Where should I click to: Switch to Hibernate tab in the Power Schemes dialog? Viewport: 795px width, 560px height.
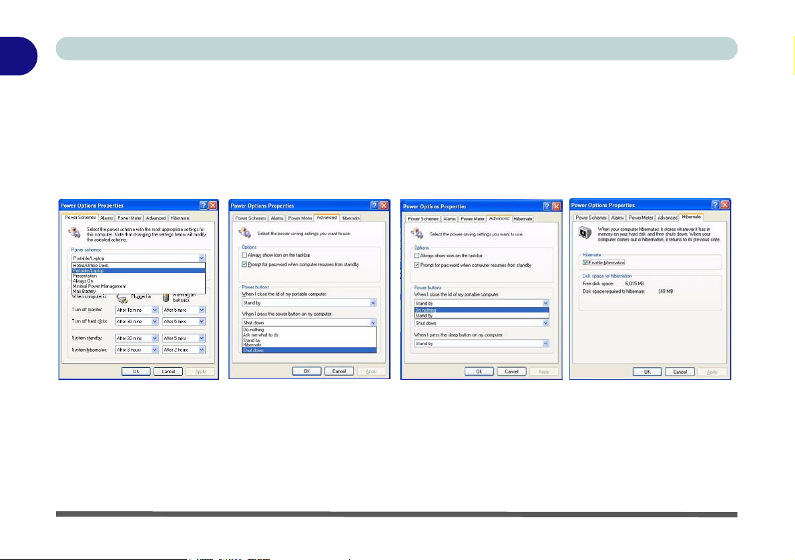pyautogui.click(x=180, y=218)
